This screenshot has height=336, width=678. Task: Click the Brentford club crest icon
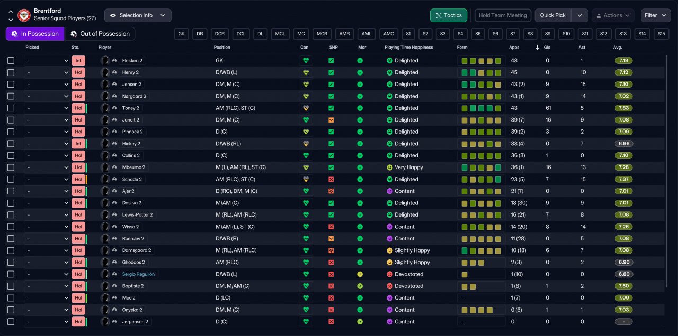pos(24,15)
